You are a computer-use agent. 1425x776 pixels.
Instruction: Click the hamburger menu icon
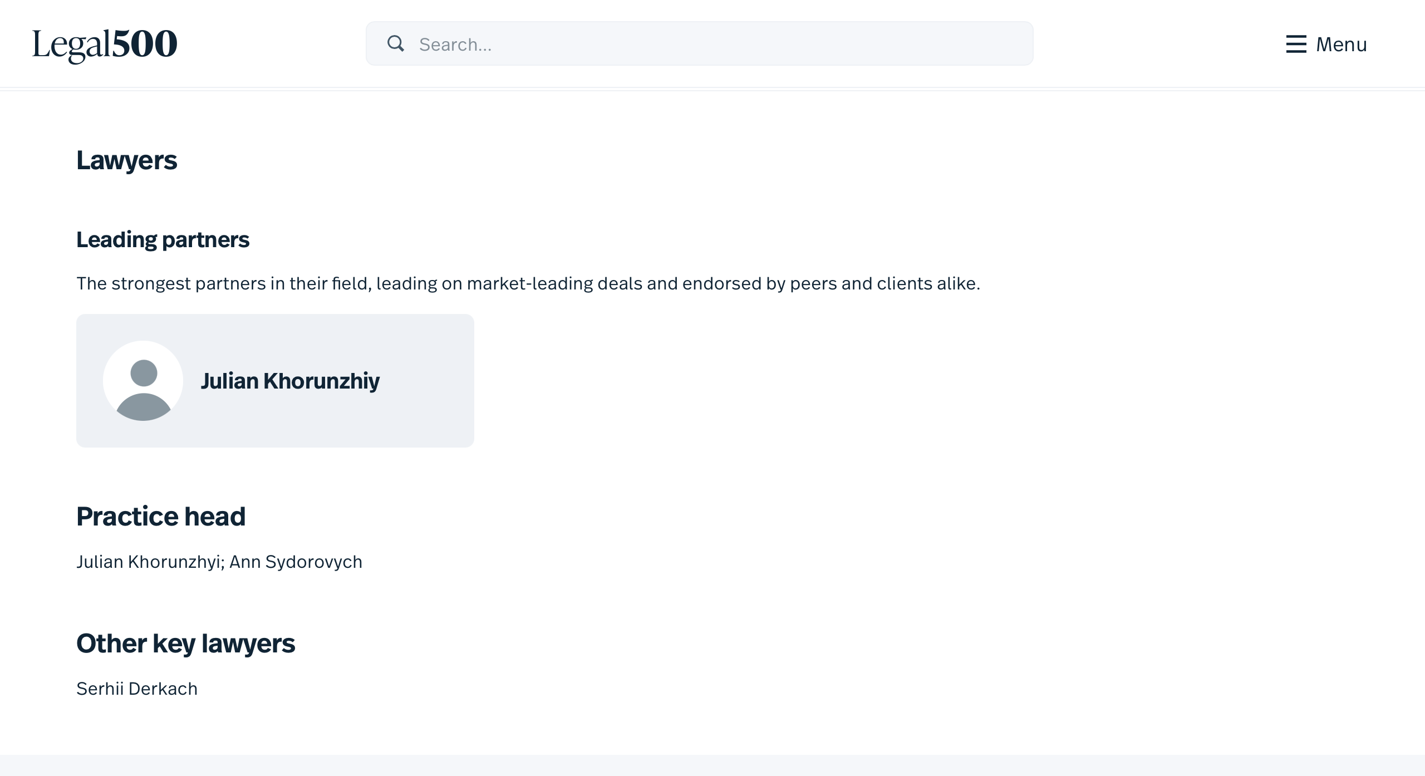point(1296,44)
